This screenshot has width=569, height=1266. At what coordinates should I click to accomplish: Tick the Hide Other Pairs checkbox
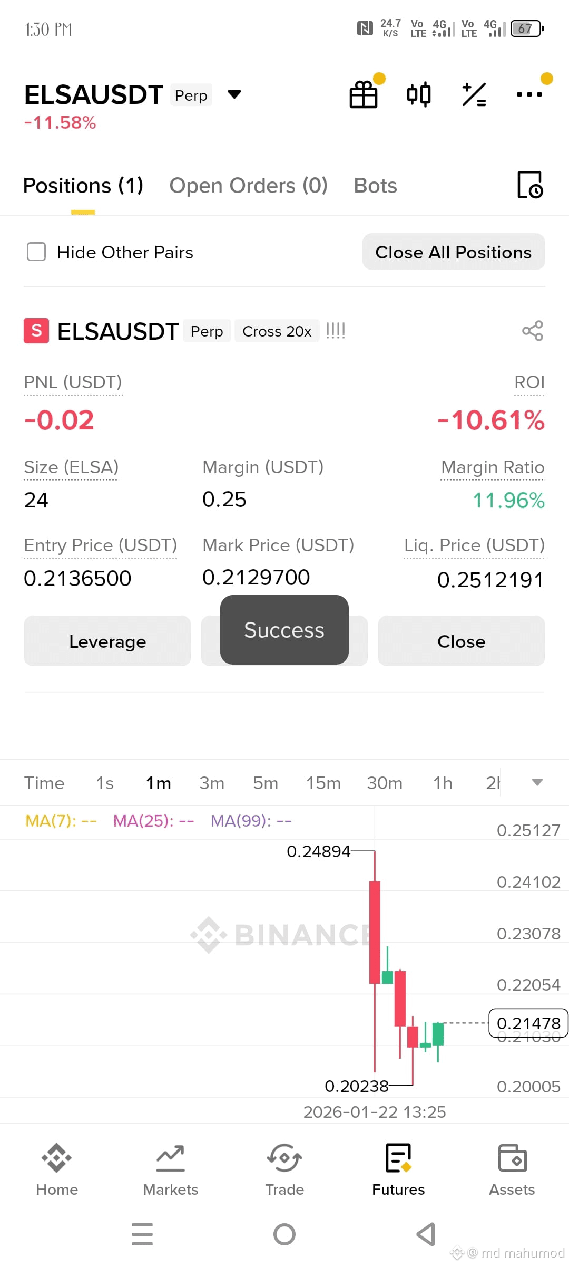click(36, 252)
